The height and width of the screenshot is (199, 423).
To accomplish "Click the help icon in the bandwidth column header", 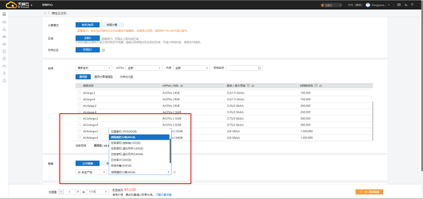I will (x=248, y=85).
